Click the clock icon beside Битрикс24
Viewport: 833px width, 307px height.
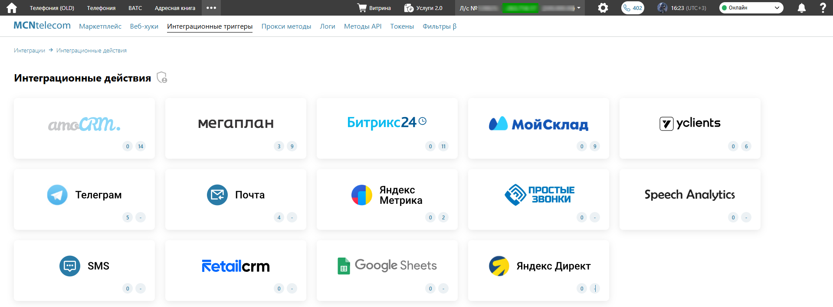click(x=423, y=121)
